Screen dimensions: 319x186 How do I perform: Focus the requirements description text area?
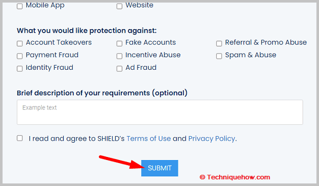(160, 112)
